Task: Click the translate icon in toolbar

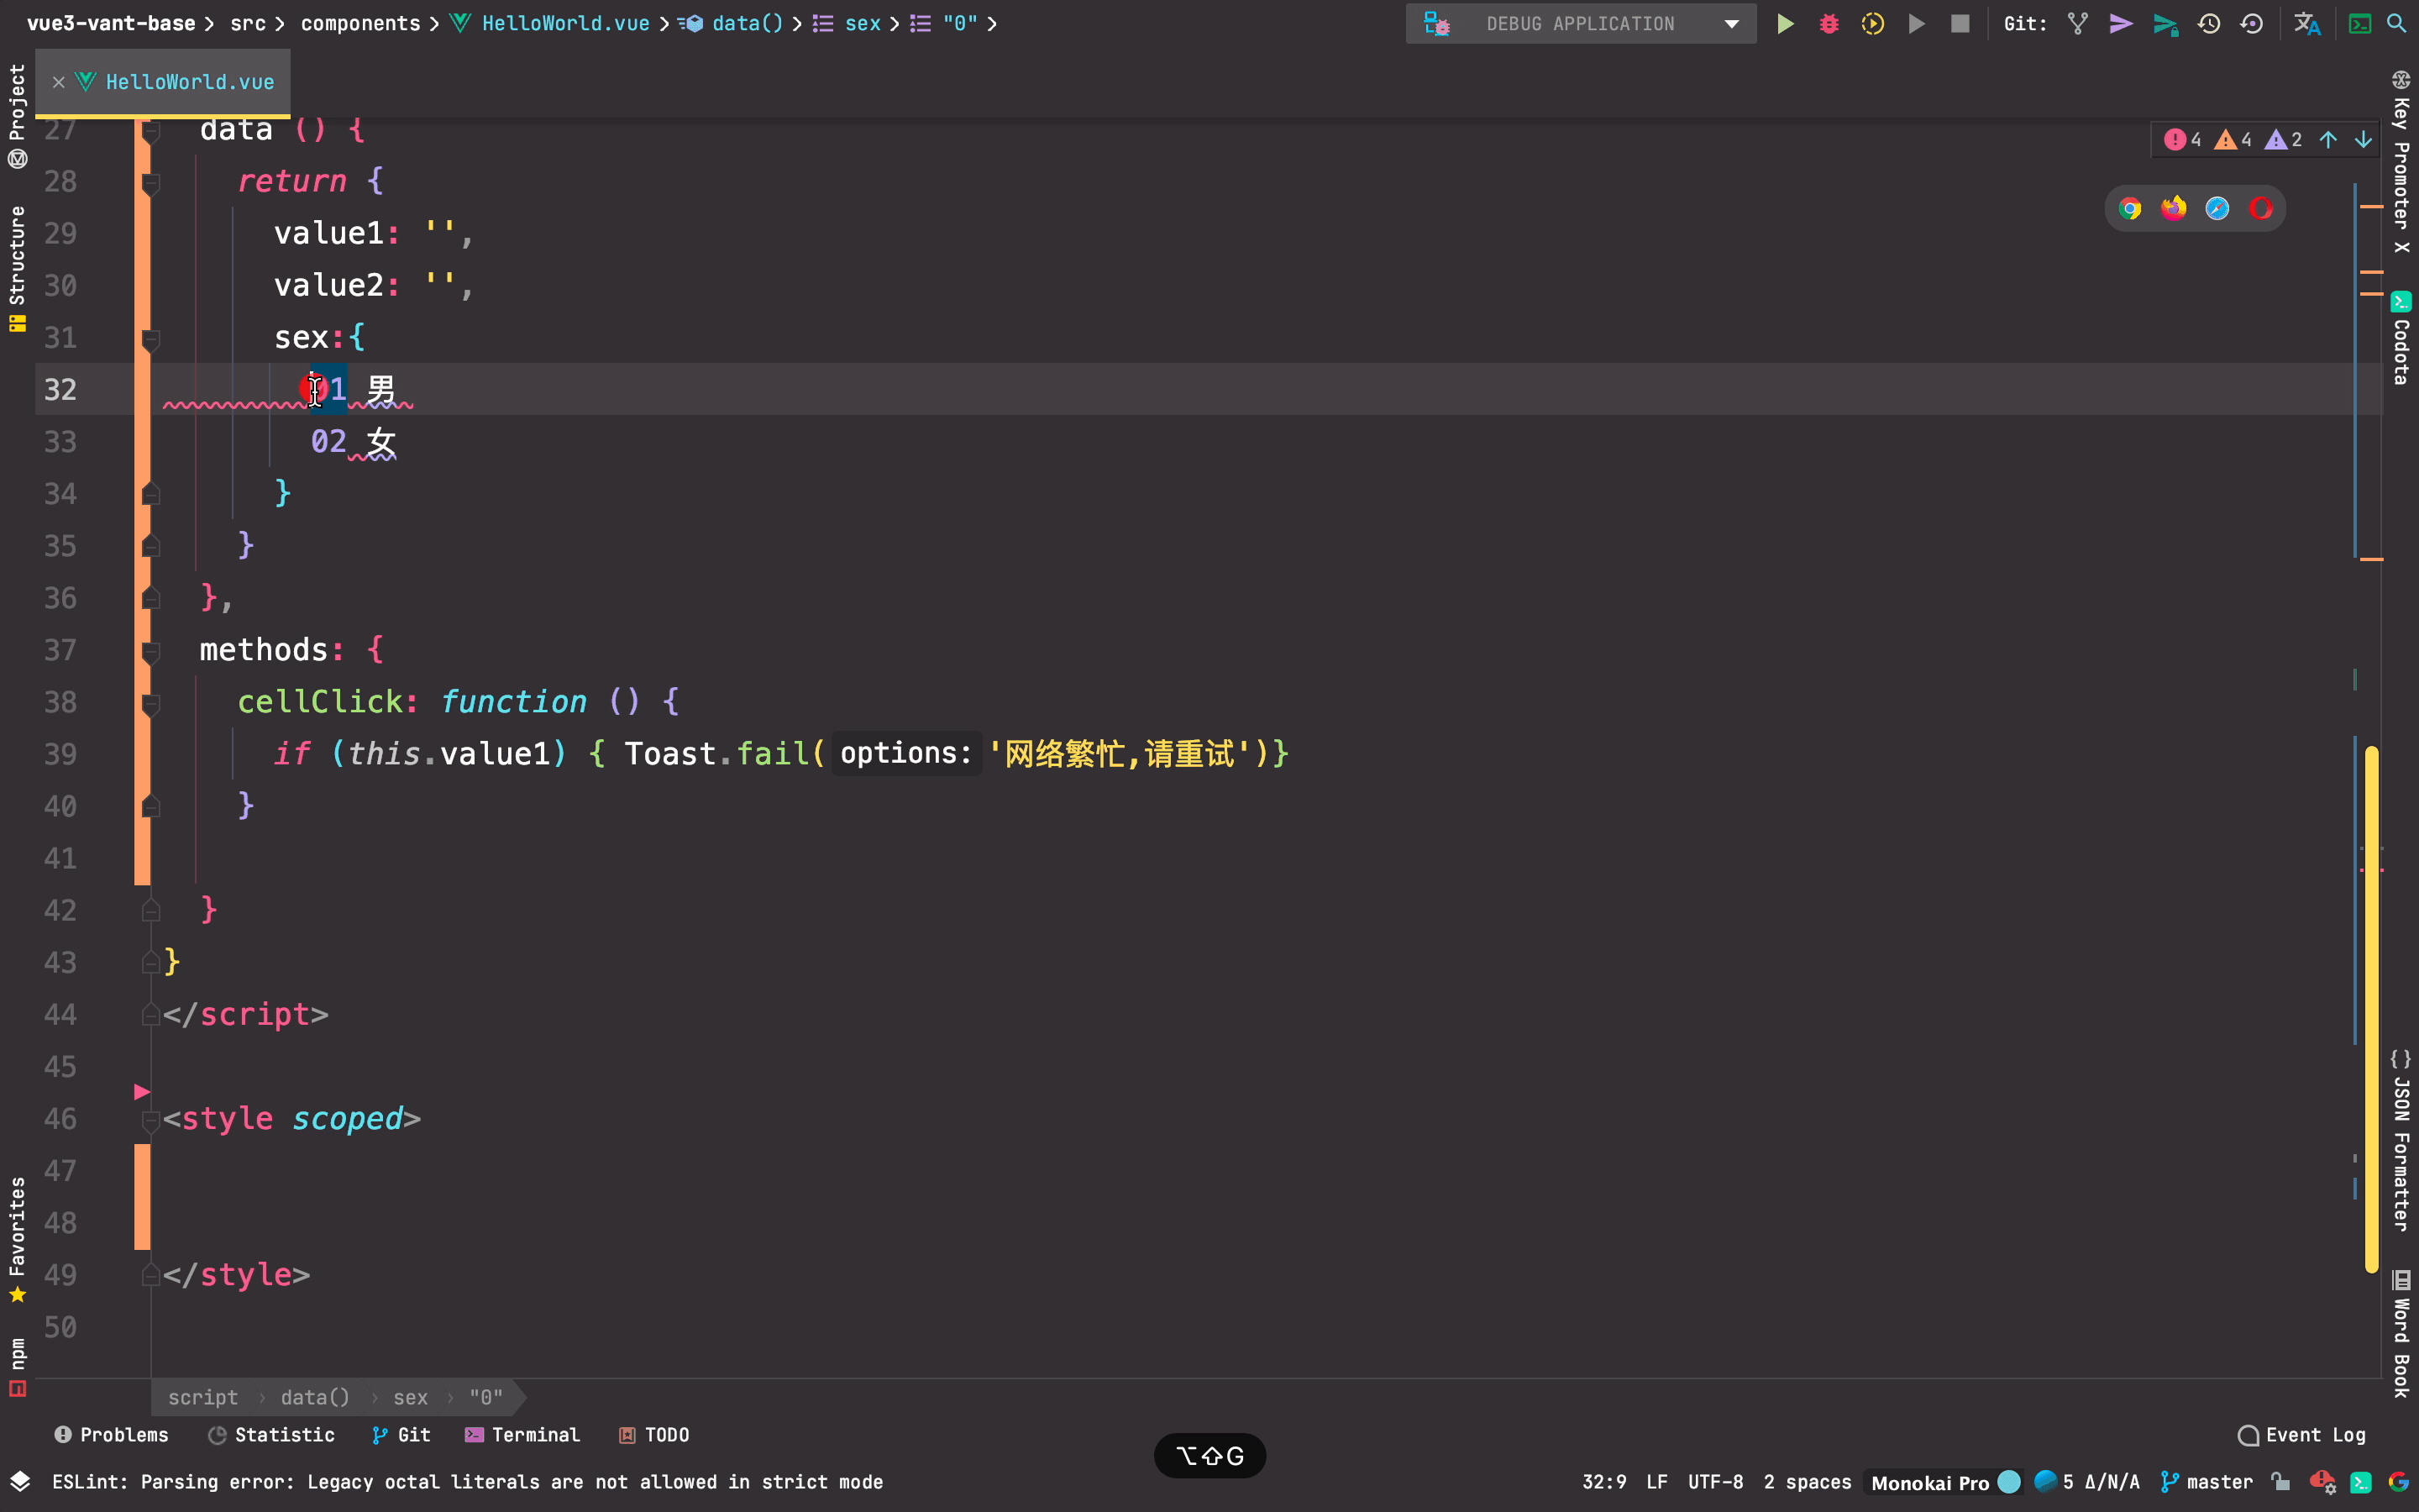Action: [2306, 24]
